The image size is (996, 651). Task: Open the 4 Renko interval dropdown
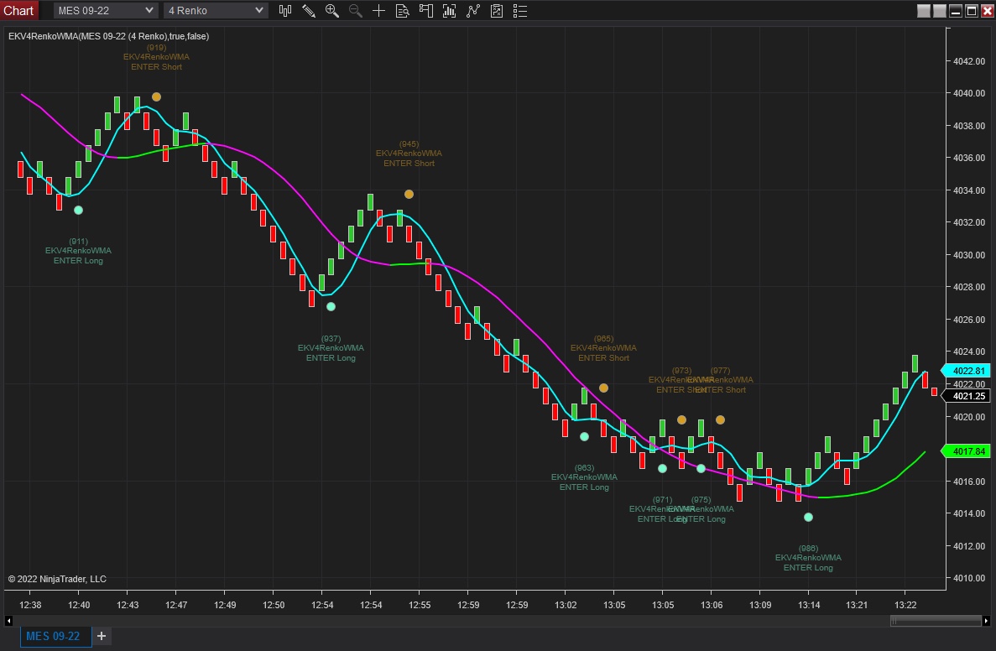click(216, 11)
